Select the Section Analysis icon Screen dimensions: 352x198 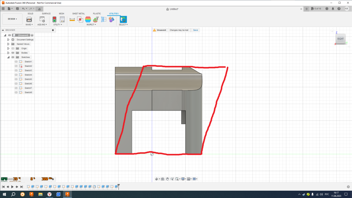104,19
